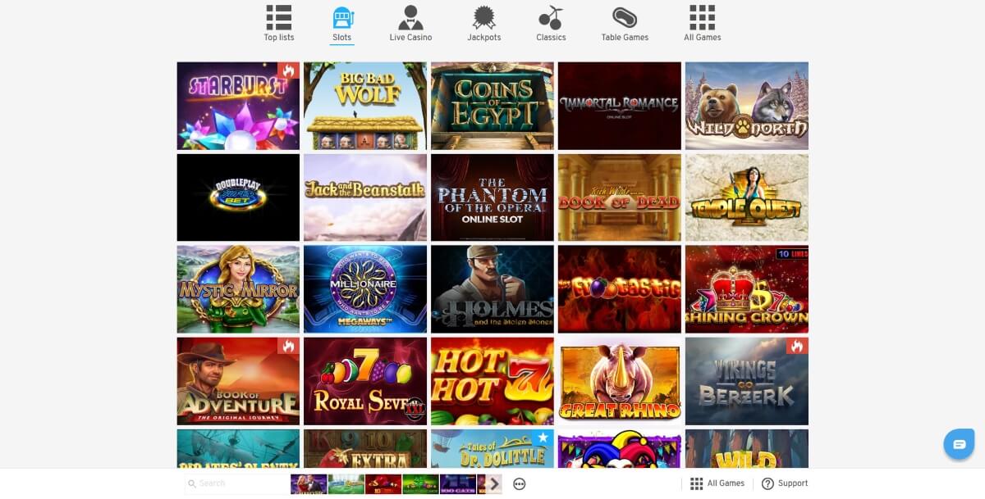Screen dimensions: 985x499
Task: Expand more options with the ellipsis button
Action: pyautogui.click(x=520, y=484)
